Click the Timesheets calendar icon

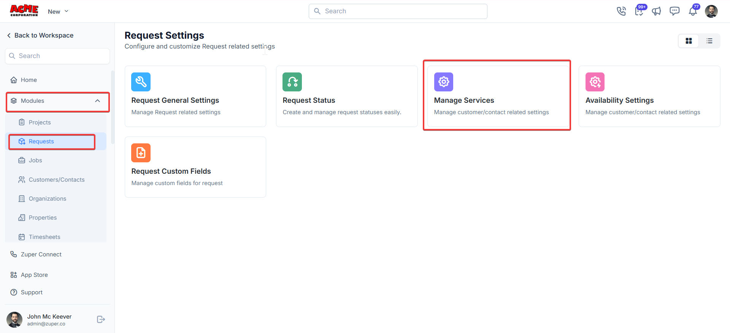pos(22,237)
